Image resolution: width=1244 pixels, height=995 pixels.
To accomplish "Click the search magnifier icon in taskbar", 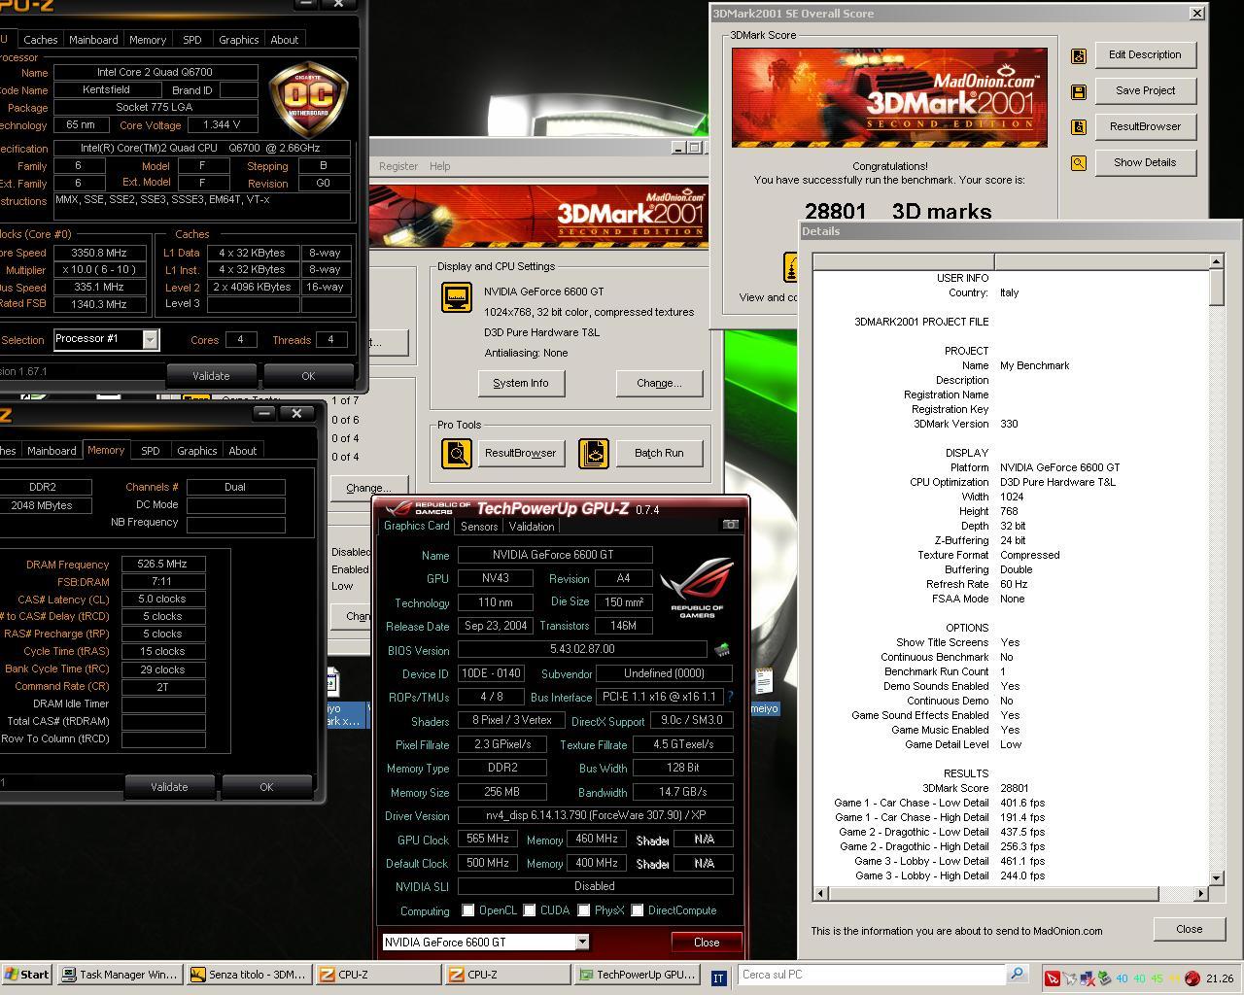I will [x=1017, y=974].
